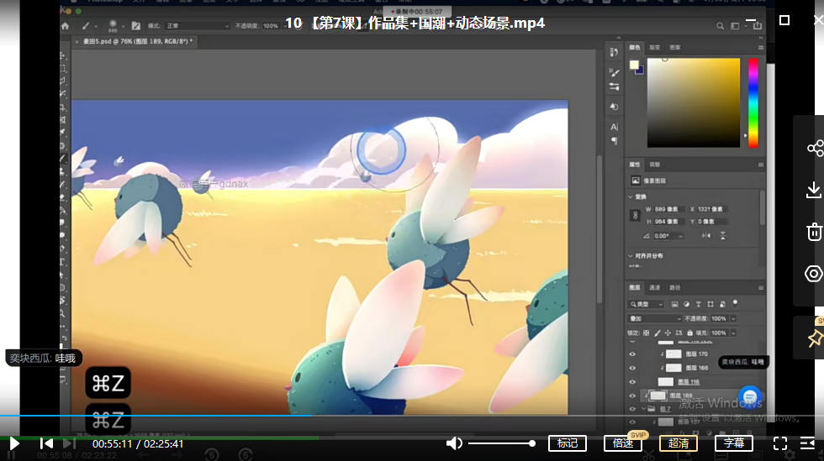Screen dimensions: 824x461
Task: Pin the player window on top
Action: (814, 338)
